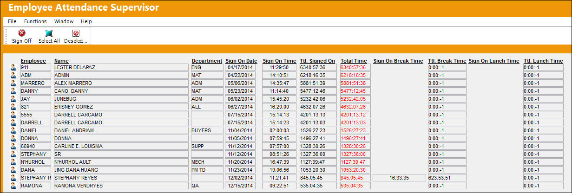Click the Ttl. Break Time header
Screen dimensions: 572x193
447,61
